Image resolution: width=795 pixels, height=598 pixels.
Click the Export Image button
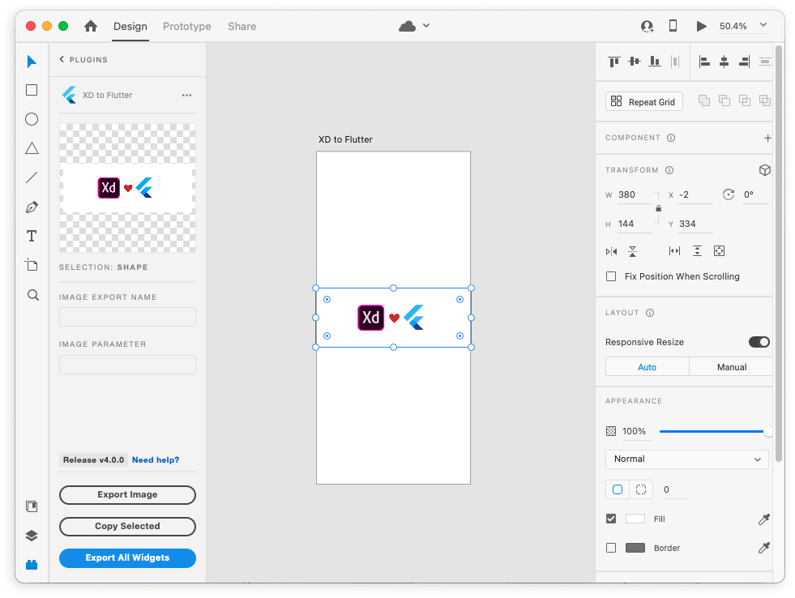127,495
